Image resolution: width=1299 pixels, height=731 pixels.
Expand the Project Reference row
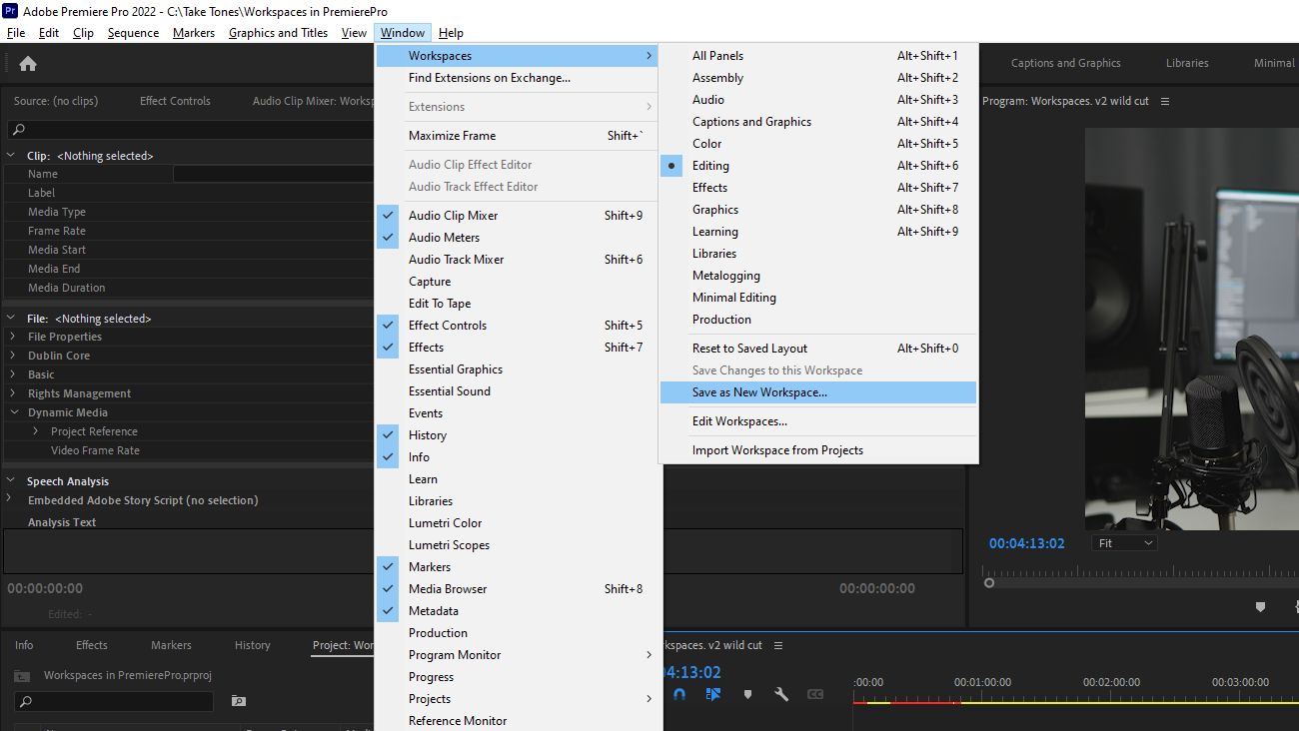pos(36,431)
